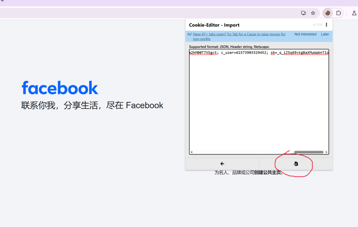Click the horizontal scrollbar left arrow

tap(192, 152)
